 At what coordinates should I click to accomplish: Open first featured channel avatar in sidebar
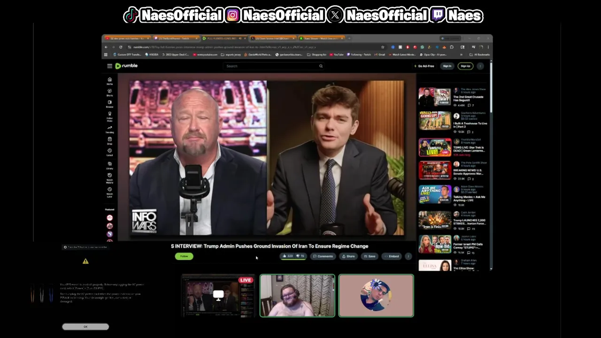109,218
